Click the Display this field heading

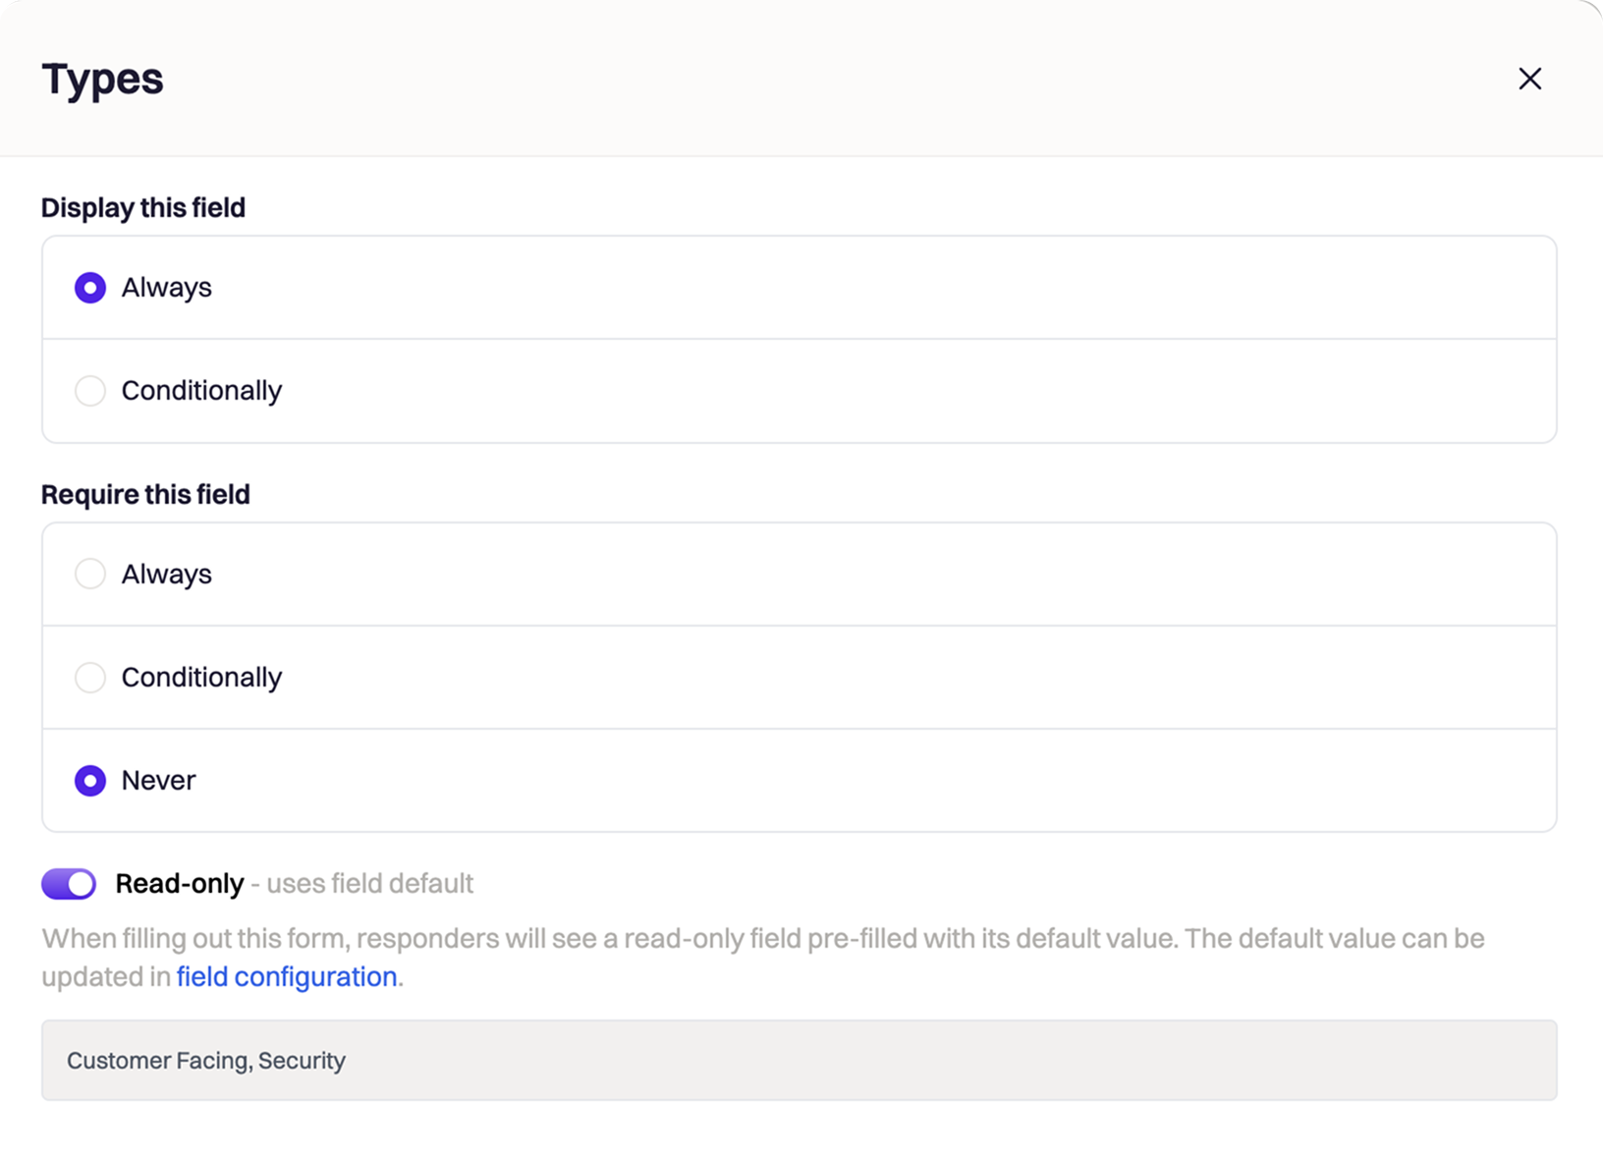pyautogui.click(x=143, y=207)
